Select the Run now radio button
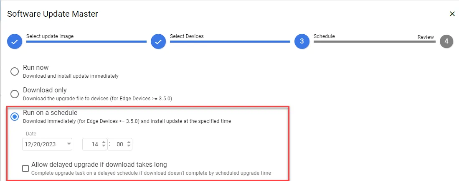 [14, 71]
